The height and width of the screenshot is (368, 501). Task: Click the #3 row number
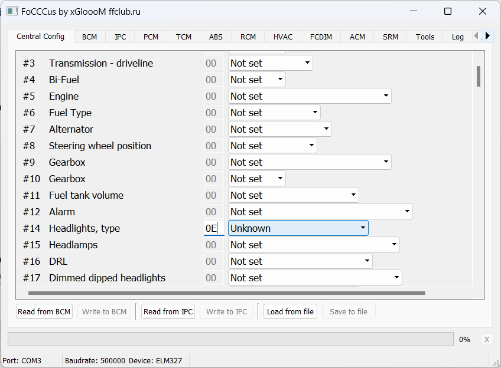click(29, 63)
